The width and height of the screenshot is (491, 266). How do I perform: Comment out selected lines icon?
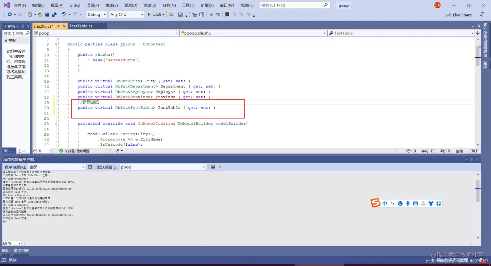click(x=211, y=14)
